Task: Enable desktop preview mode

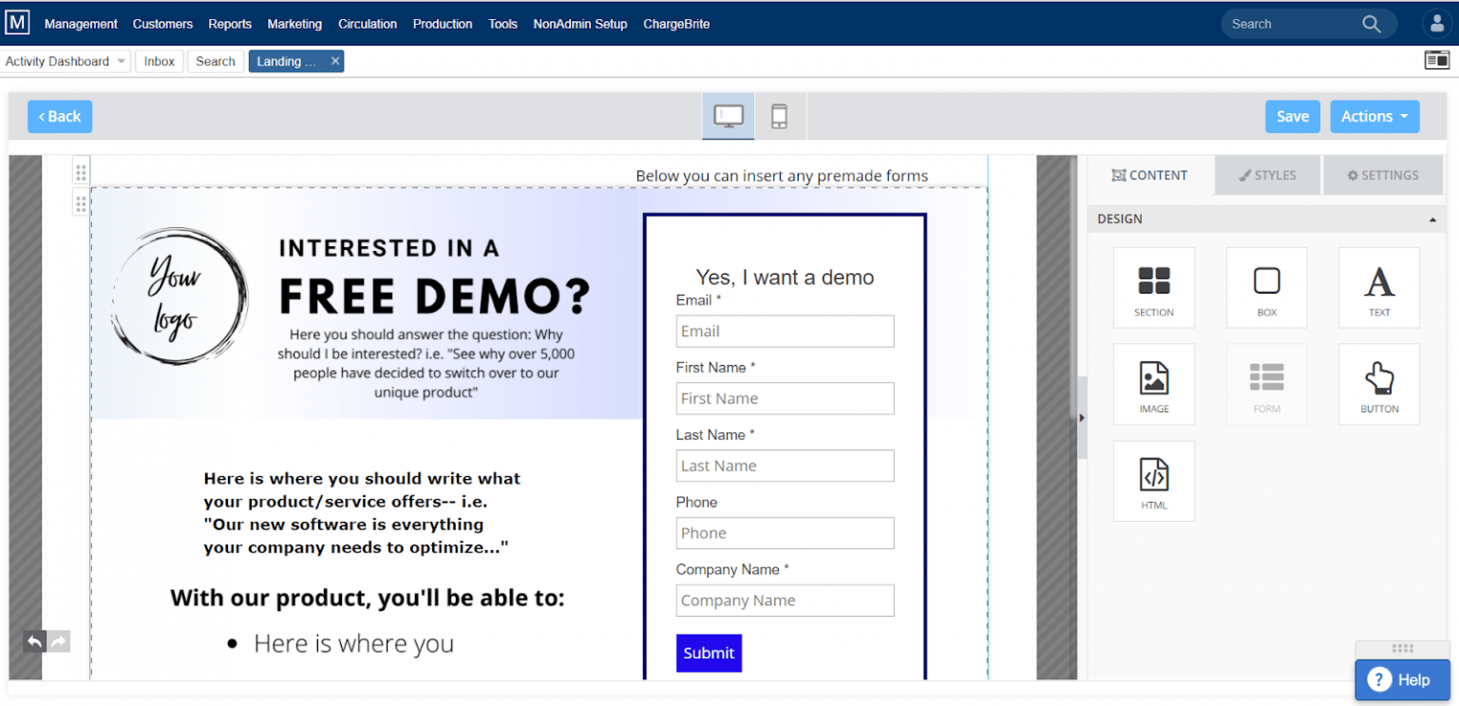Action: point(728,115)
